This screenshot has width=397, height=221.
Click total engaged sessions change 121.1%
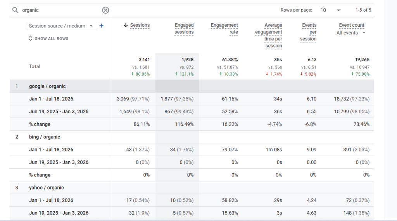(x=184, y=74)
